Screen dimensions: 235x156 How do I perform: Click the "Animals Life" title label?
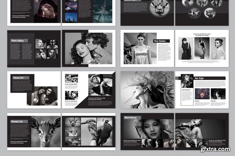(x=19, y=121)
